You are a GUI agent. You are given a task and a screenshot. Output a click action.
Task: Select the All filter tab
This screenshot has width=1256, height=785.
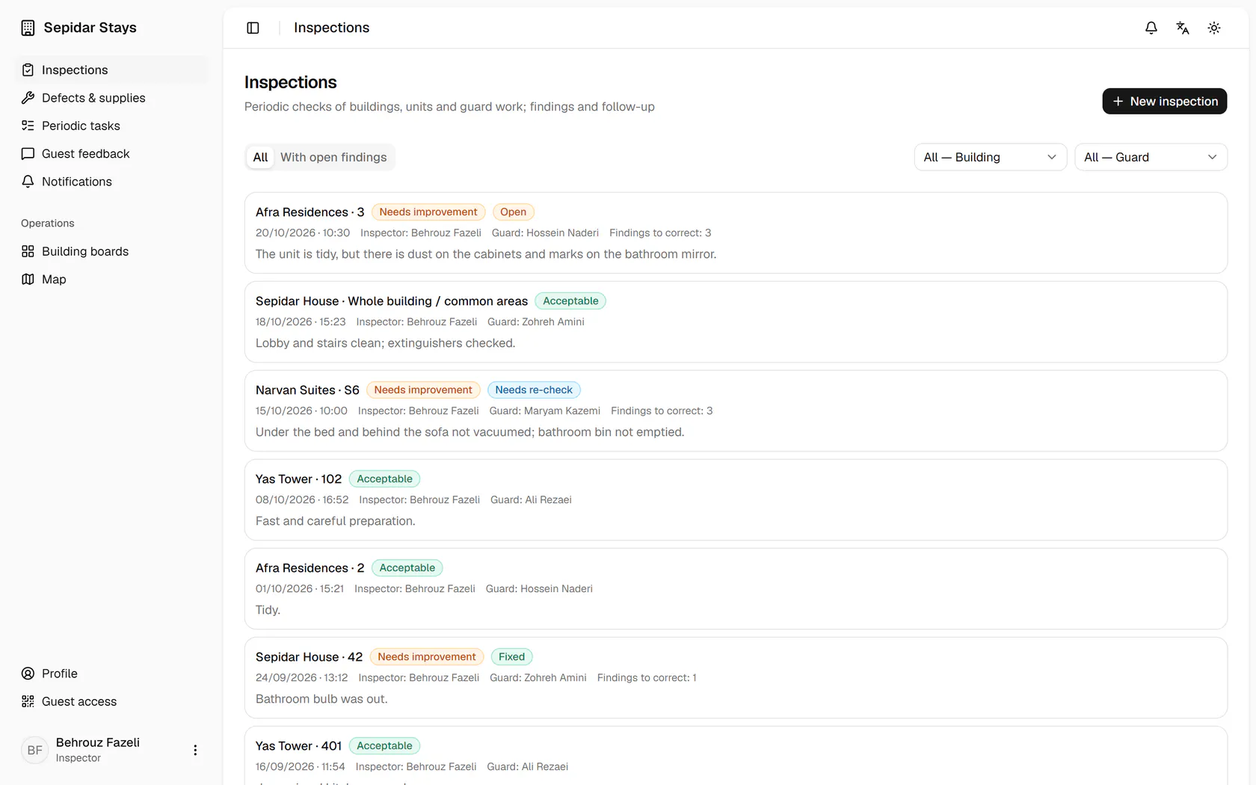(260, 157)
